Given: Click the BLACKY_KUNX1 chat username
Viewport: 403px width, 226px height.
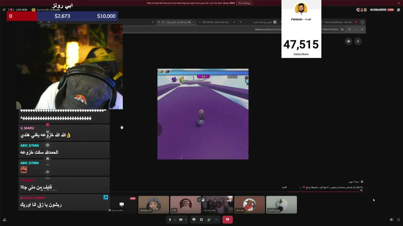Looking at the screenshot, I should pyautogui.click(x=33, y=198).
